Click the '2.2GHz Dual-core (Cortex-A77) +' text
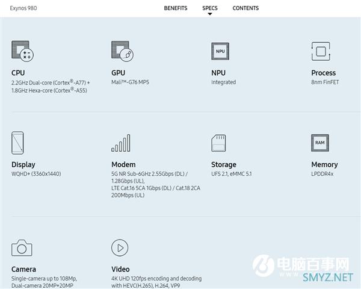The width and height of the screenshot is (361, 289). 51,82
